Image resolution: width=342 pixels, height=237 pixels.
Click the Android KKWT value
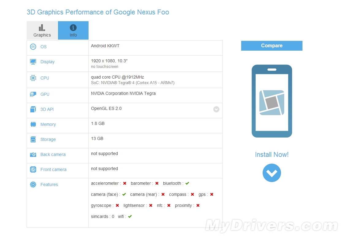point(105,46)
